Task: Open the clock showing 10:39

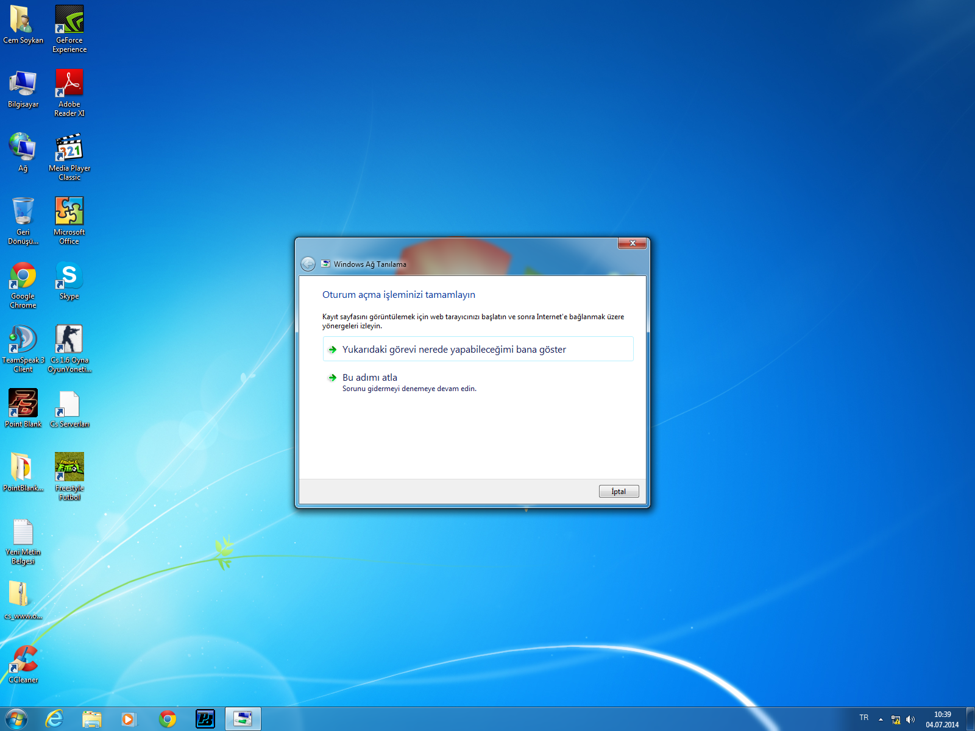Action: [x=942, y=719]
